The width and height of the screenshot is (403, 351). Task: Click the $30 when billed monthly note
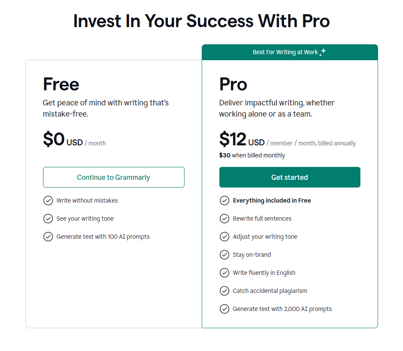(252, 155)
